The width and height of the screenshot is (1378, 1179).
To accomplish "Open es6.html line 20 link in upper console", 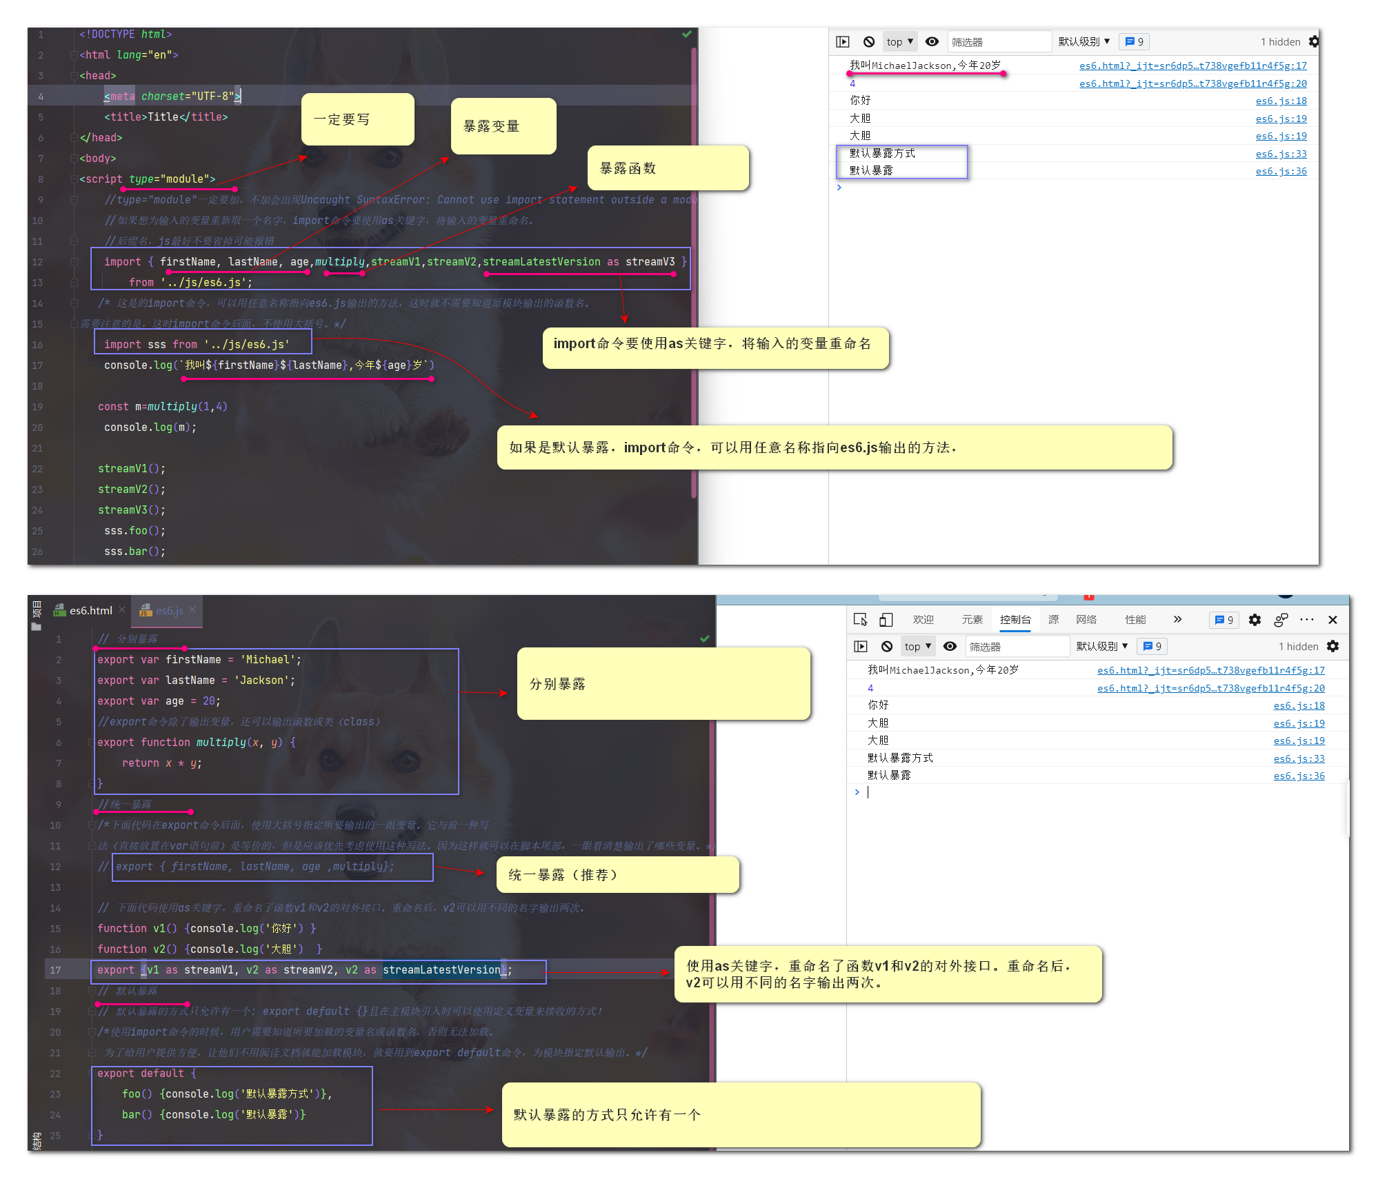I will pyautogui.click(x=1193, y=83).
